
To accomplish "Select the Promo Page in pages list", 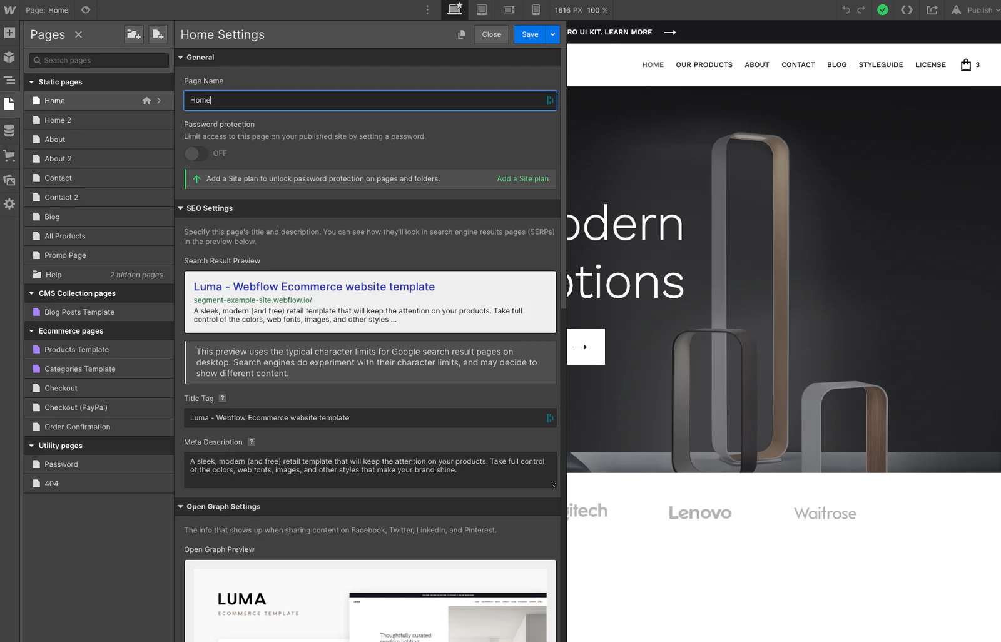I will tap(65, 255).
